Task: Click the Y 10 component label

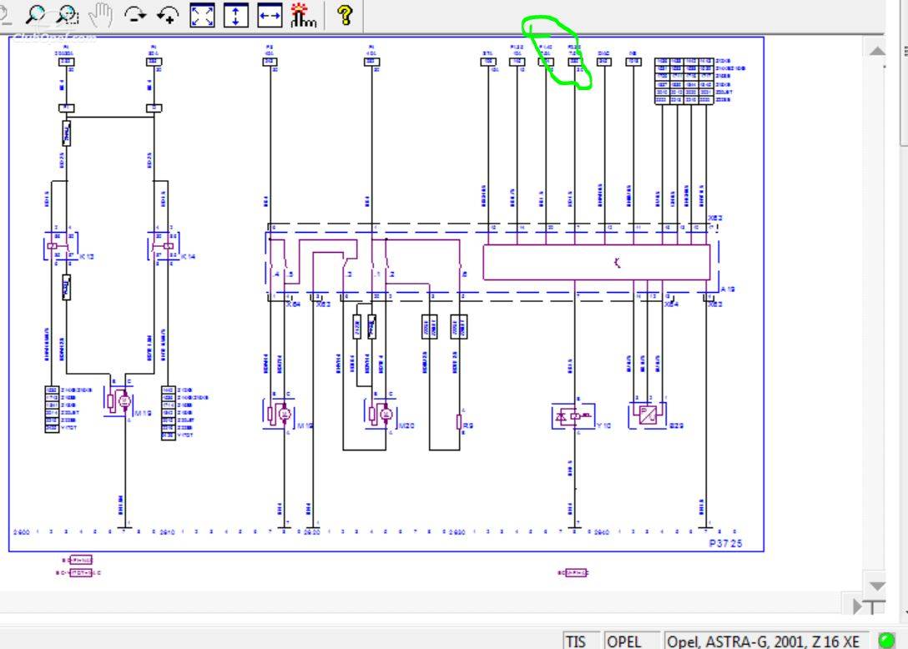Action: coord(603,425)
